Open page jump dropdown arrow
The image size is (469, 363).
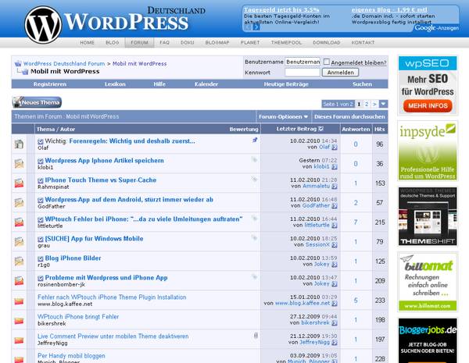[x=384, y=104]
